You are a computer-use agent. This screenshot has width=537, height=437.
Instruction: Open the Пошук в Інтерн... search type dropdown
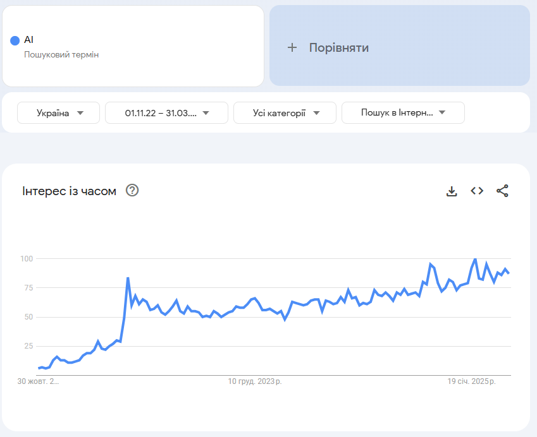[403, 113]
